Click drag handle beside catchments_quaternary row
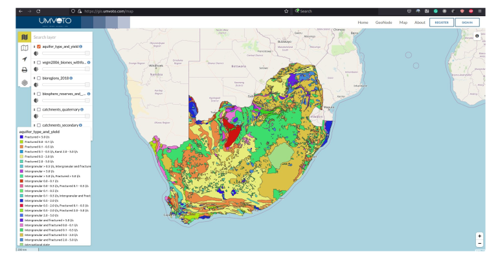This screenshot has width=498, height=258. click(34, 109)
